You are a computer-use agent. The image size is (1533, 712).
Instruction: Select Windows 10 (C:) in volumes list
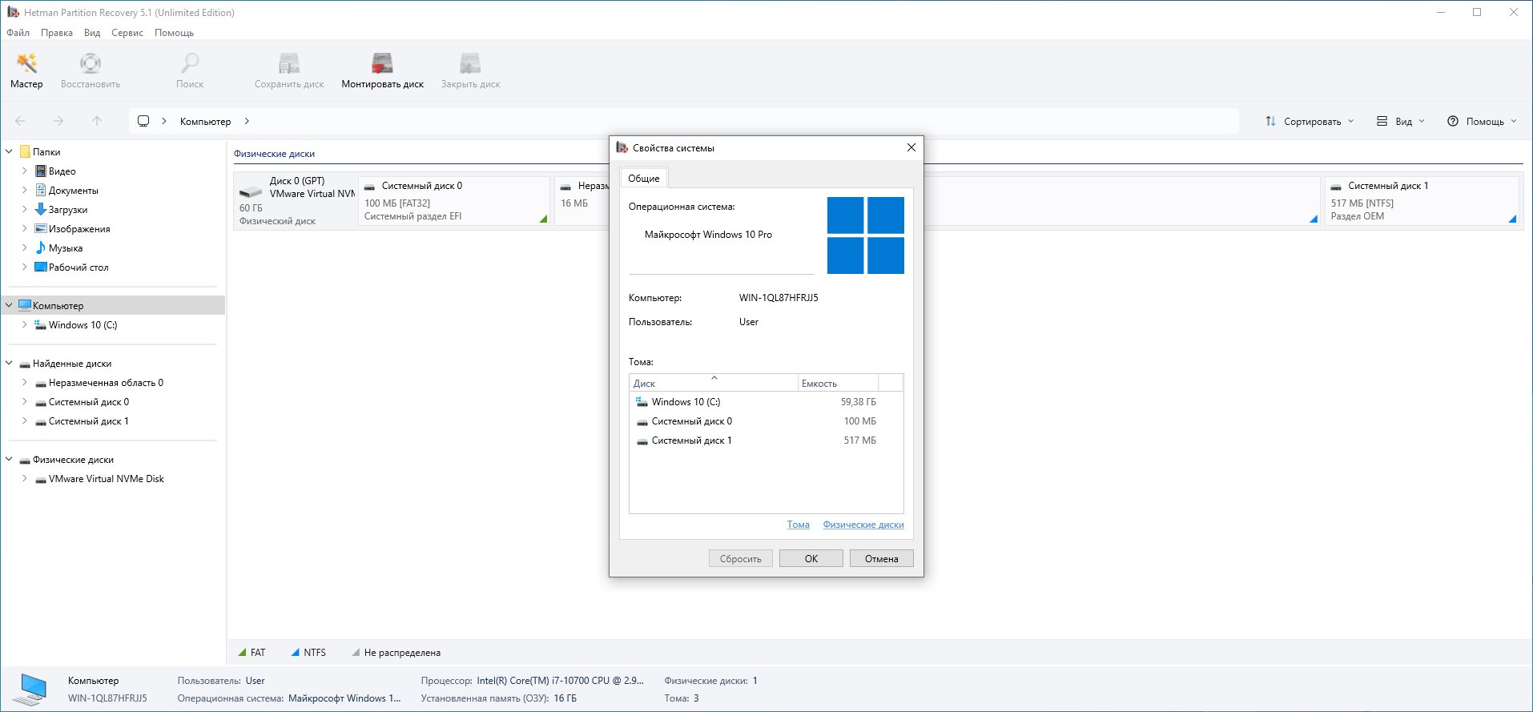point(685,402)
